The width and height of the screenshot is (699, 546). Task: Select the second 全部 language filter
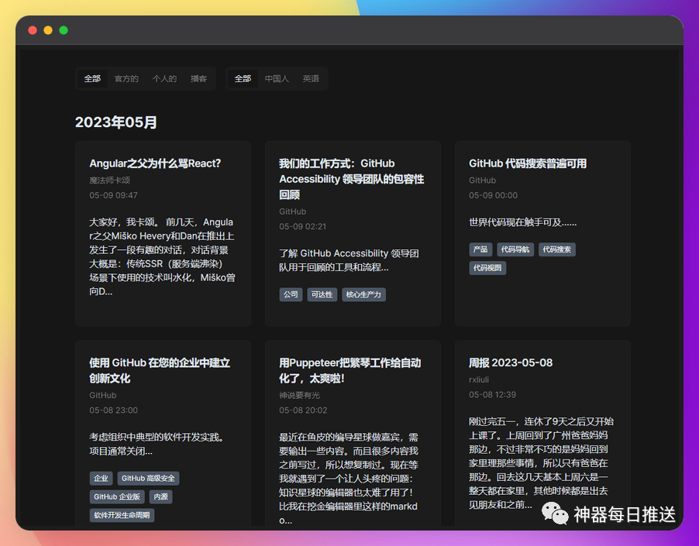pos(242,78)
